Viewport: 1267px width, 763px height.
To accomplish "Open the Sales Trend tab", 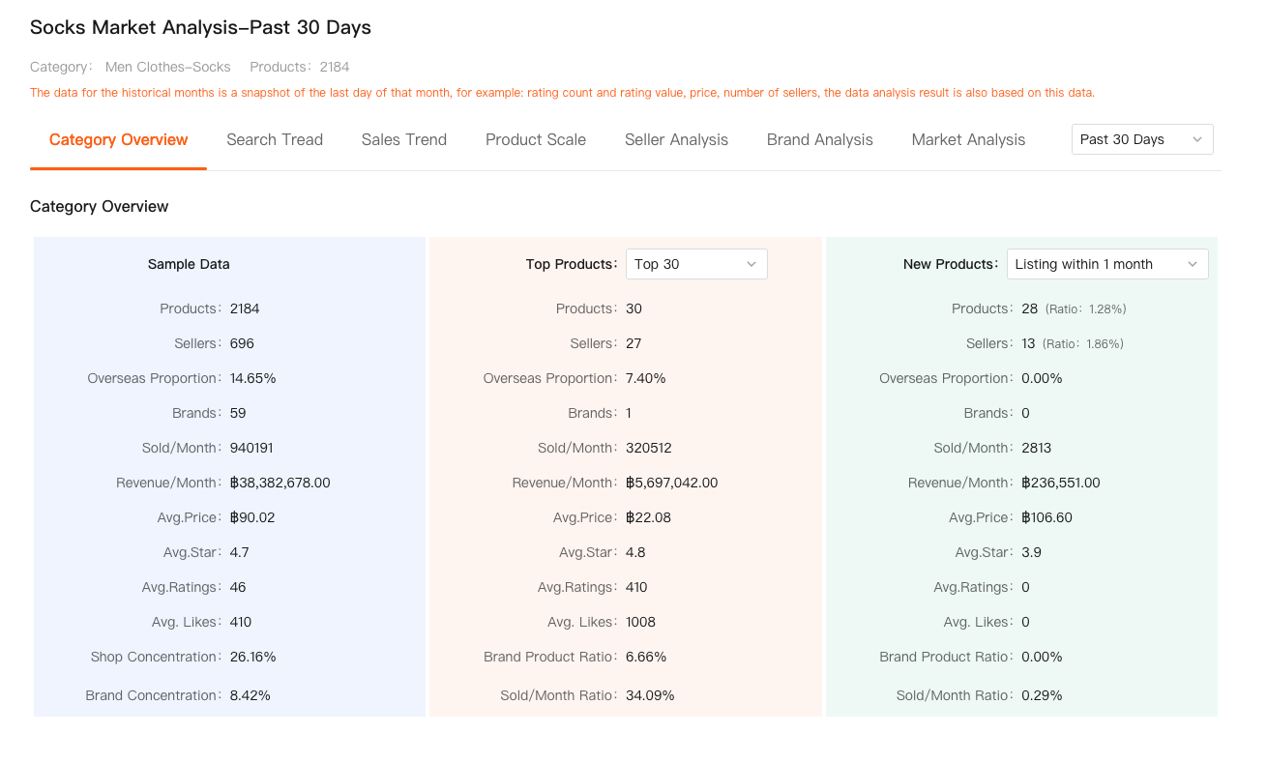I will [403, 139].
